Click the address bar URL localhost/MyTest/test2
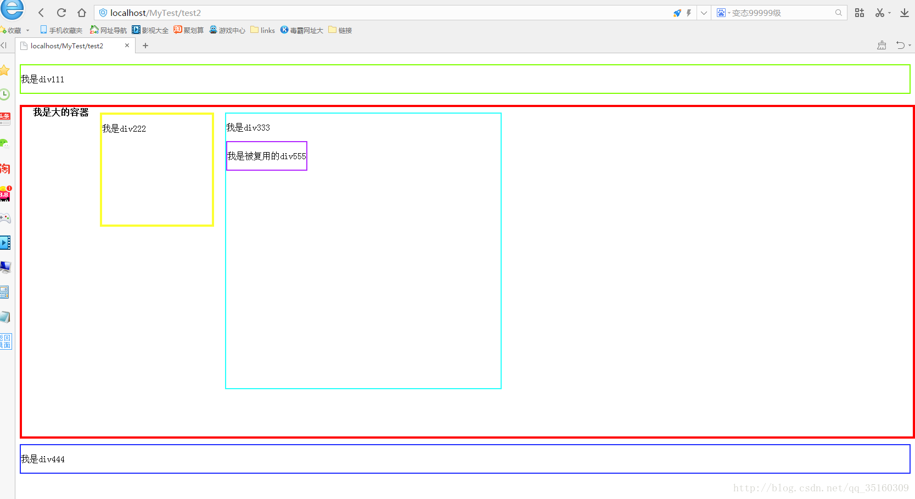Viewport: 915px width, 499px height. pos(155,13)
